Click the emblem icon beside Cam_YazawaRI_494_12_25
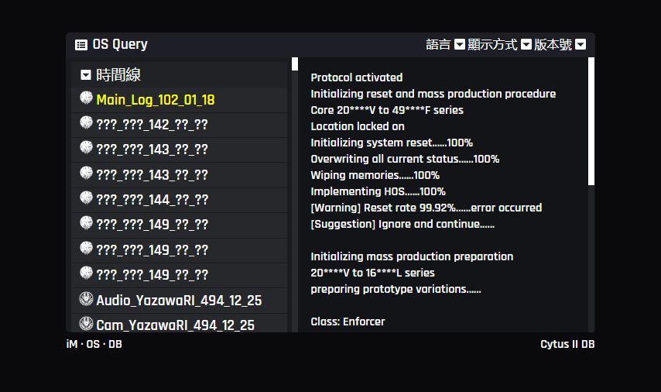Image resolution: width=661 pixels, height=392 pixels. (x=87, y=324)
